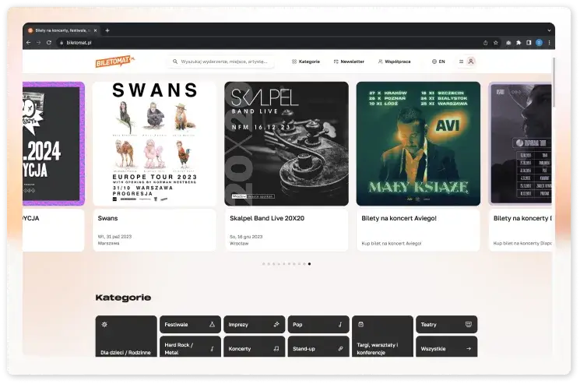Toggle the browser side panel icon
The height and width of the screenshot is (384, 580).
click(x=529, y=42)
